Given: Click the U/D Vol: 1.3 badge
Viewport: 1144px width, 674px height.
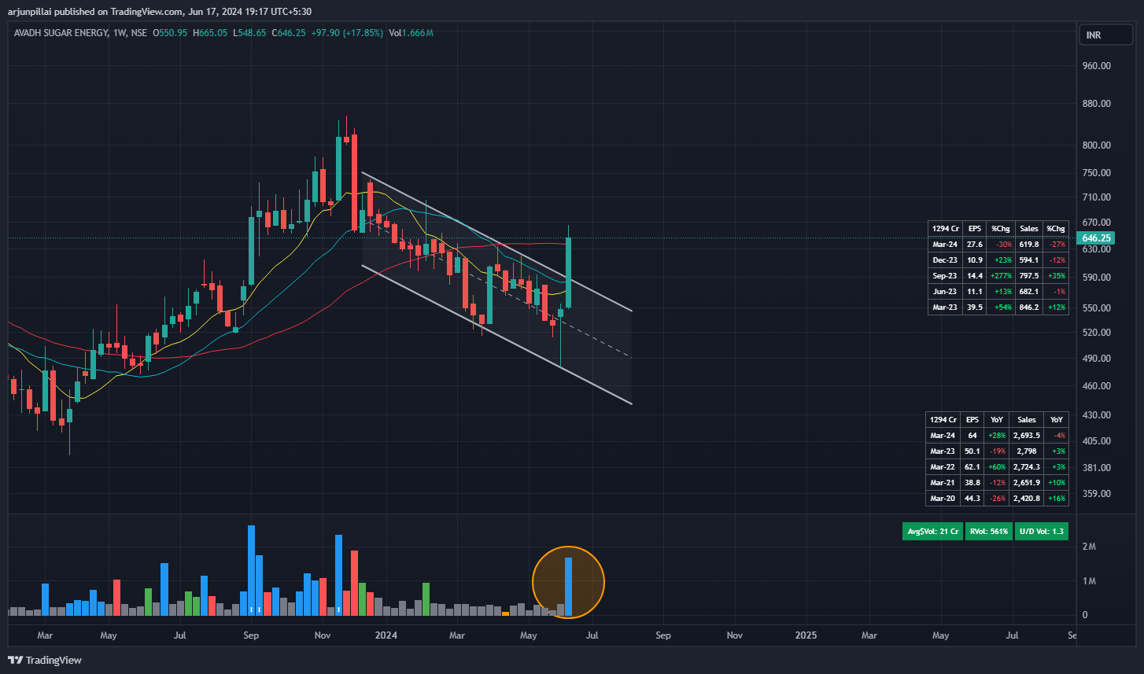Looking at the screenshot, I should point(1042,531).
